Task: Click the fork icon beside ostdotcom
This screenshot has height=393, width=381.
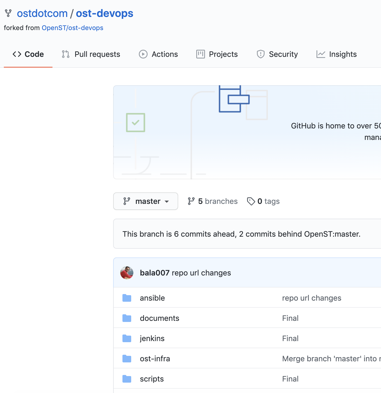Action: pos(8,13)
